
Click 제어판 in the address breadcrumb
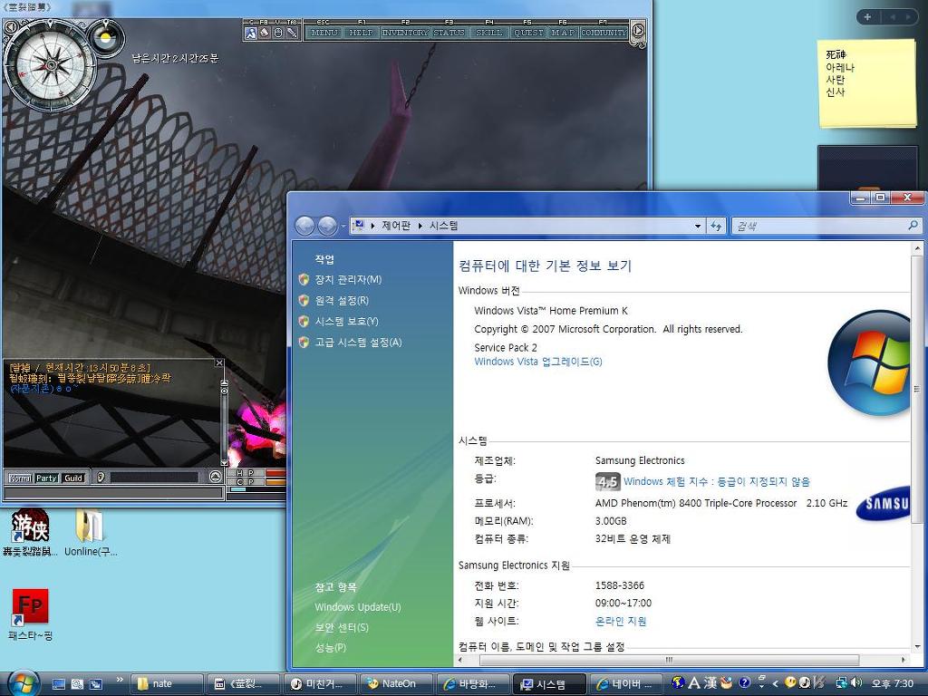(x=396, y=226)
